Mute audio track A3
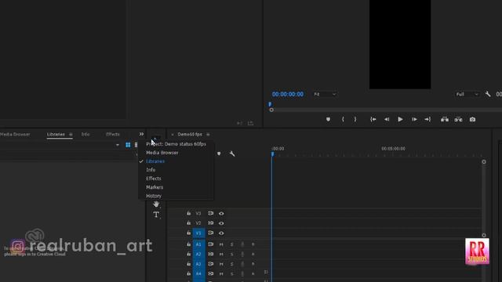Screen dimensions: 502x282 point(221,264)
